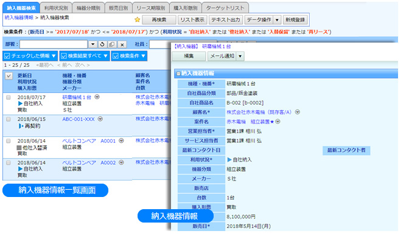Open the 検索条件 dropdown
This screenshot has height=242, width=409.
click(x=129, y=56)
